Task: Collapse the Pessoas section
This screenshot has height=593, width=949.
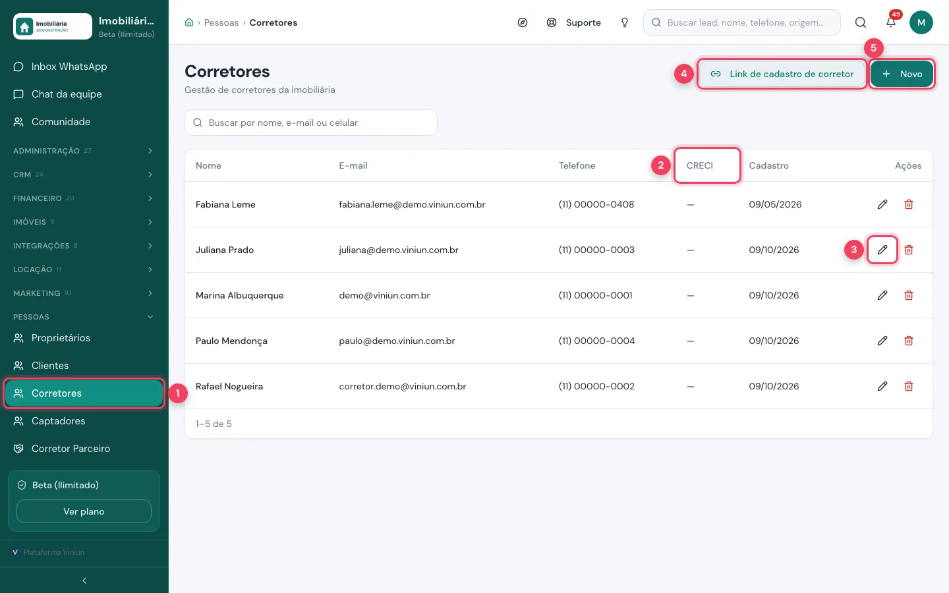Action: [x=84, y=317]
